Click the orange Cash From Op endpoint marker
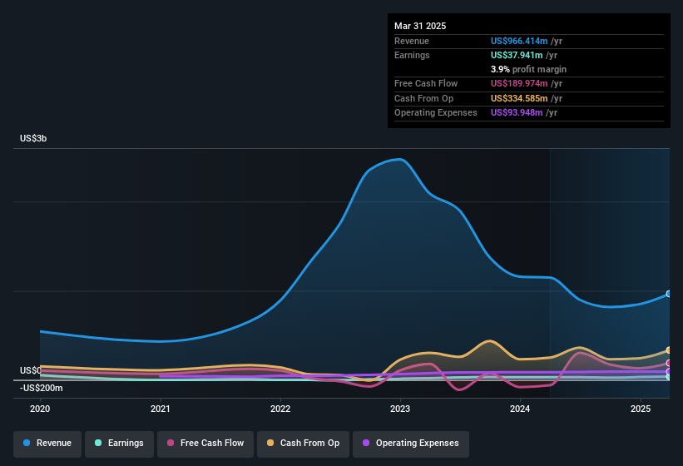 pyautogui.click(x=669, y=350)
